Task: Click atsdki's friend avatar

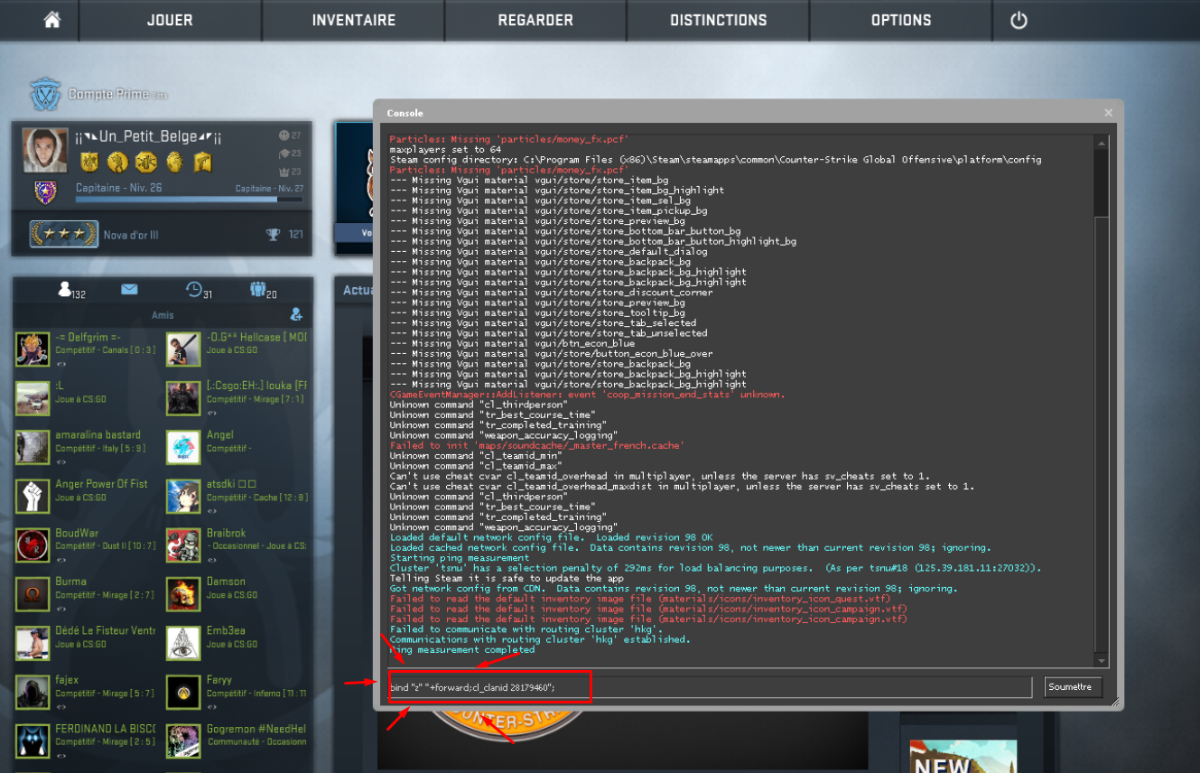Action: coord(183,497)
